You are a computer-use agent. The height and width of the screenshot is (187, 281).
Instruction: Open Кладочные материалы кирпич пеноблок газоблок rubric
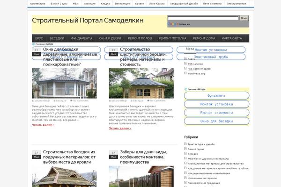218,168
